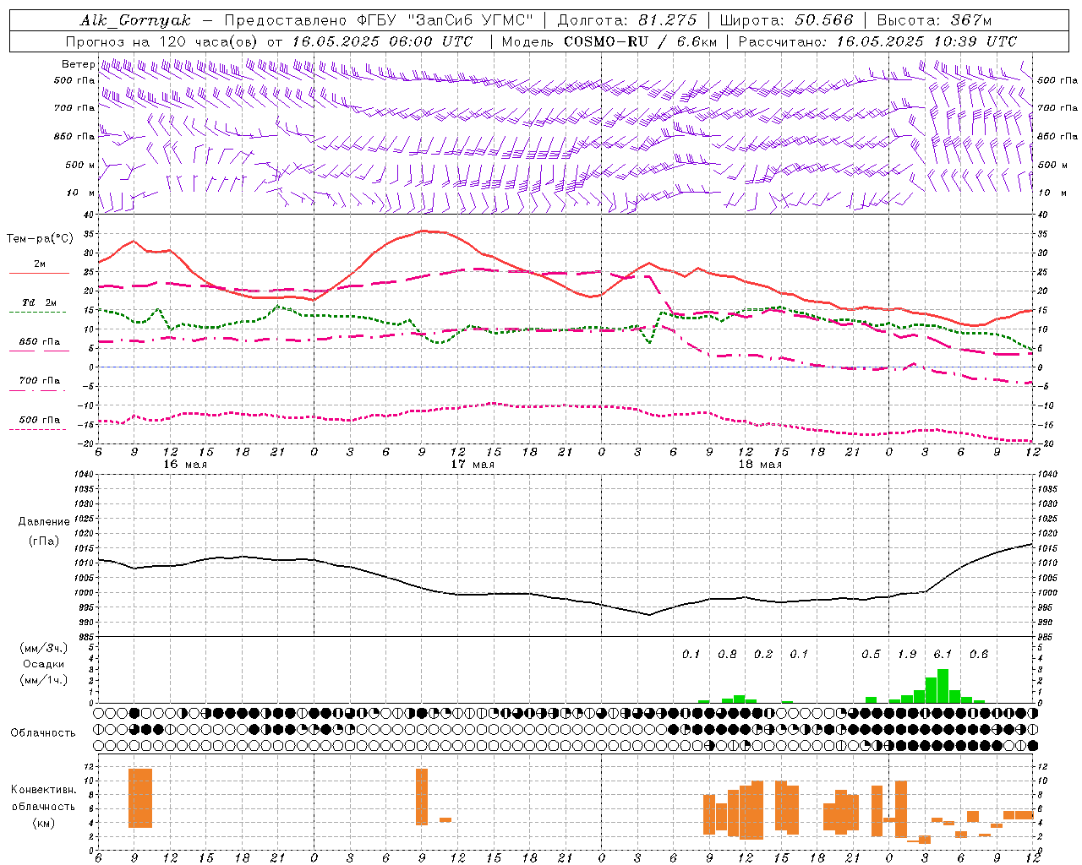Image resolution: width=1082 pixels, height=865 pixels.
Task: Click the 'Td 2м' dew point legend entry
Action: [39, 302]
